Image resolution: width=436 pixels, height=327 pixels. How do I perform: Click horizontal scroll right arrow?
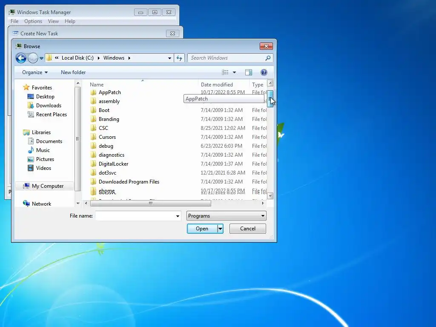pyautogui.click(x=263, y=203)
